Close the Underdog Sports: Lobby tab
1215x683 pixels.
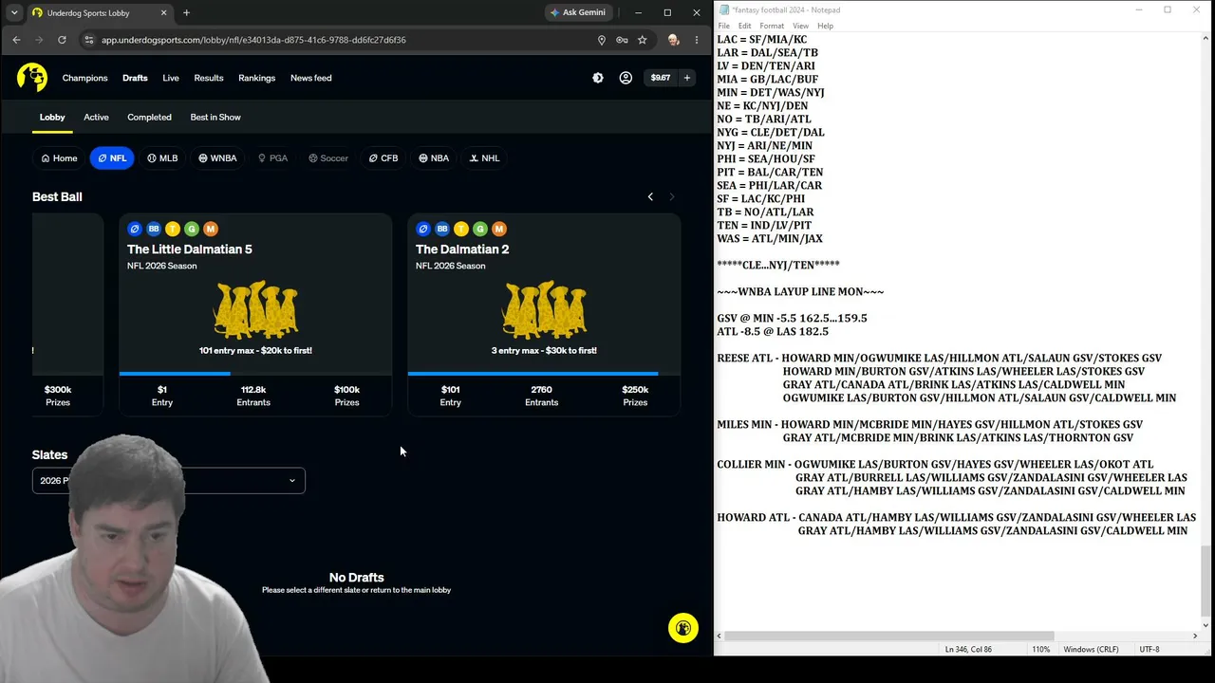(x=163, y=13)
